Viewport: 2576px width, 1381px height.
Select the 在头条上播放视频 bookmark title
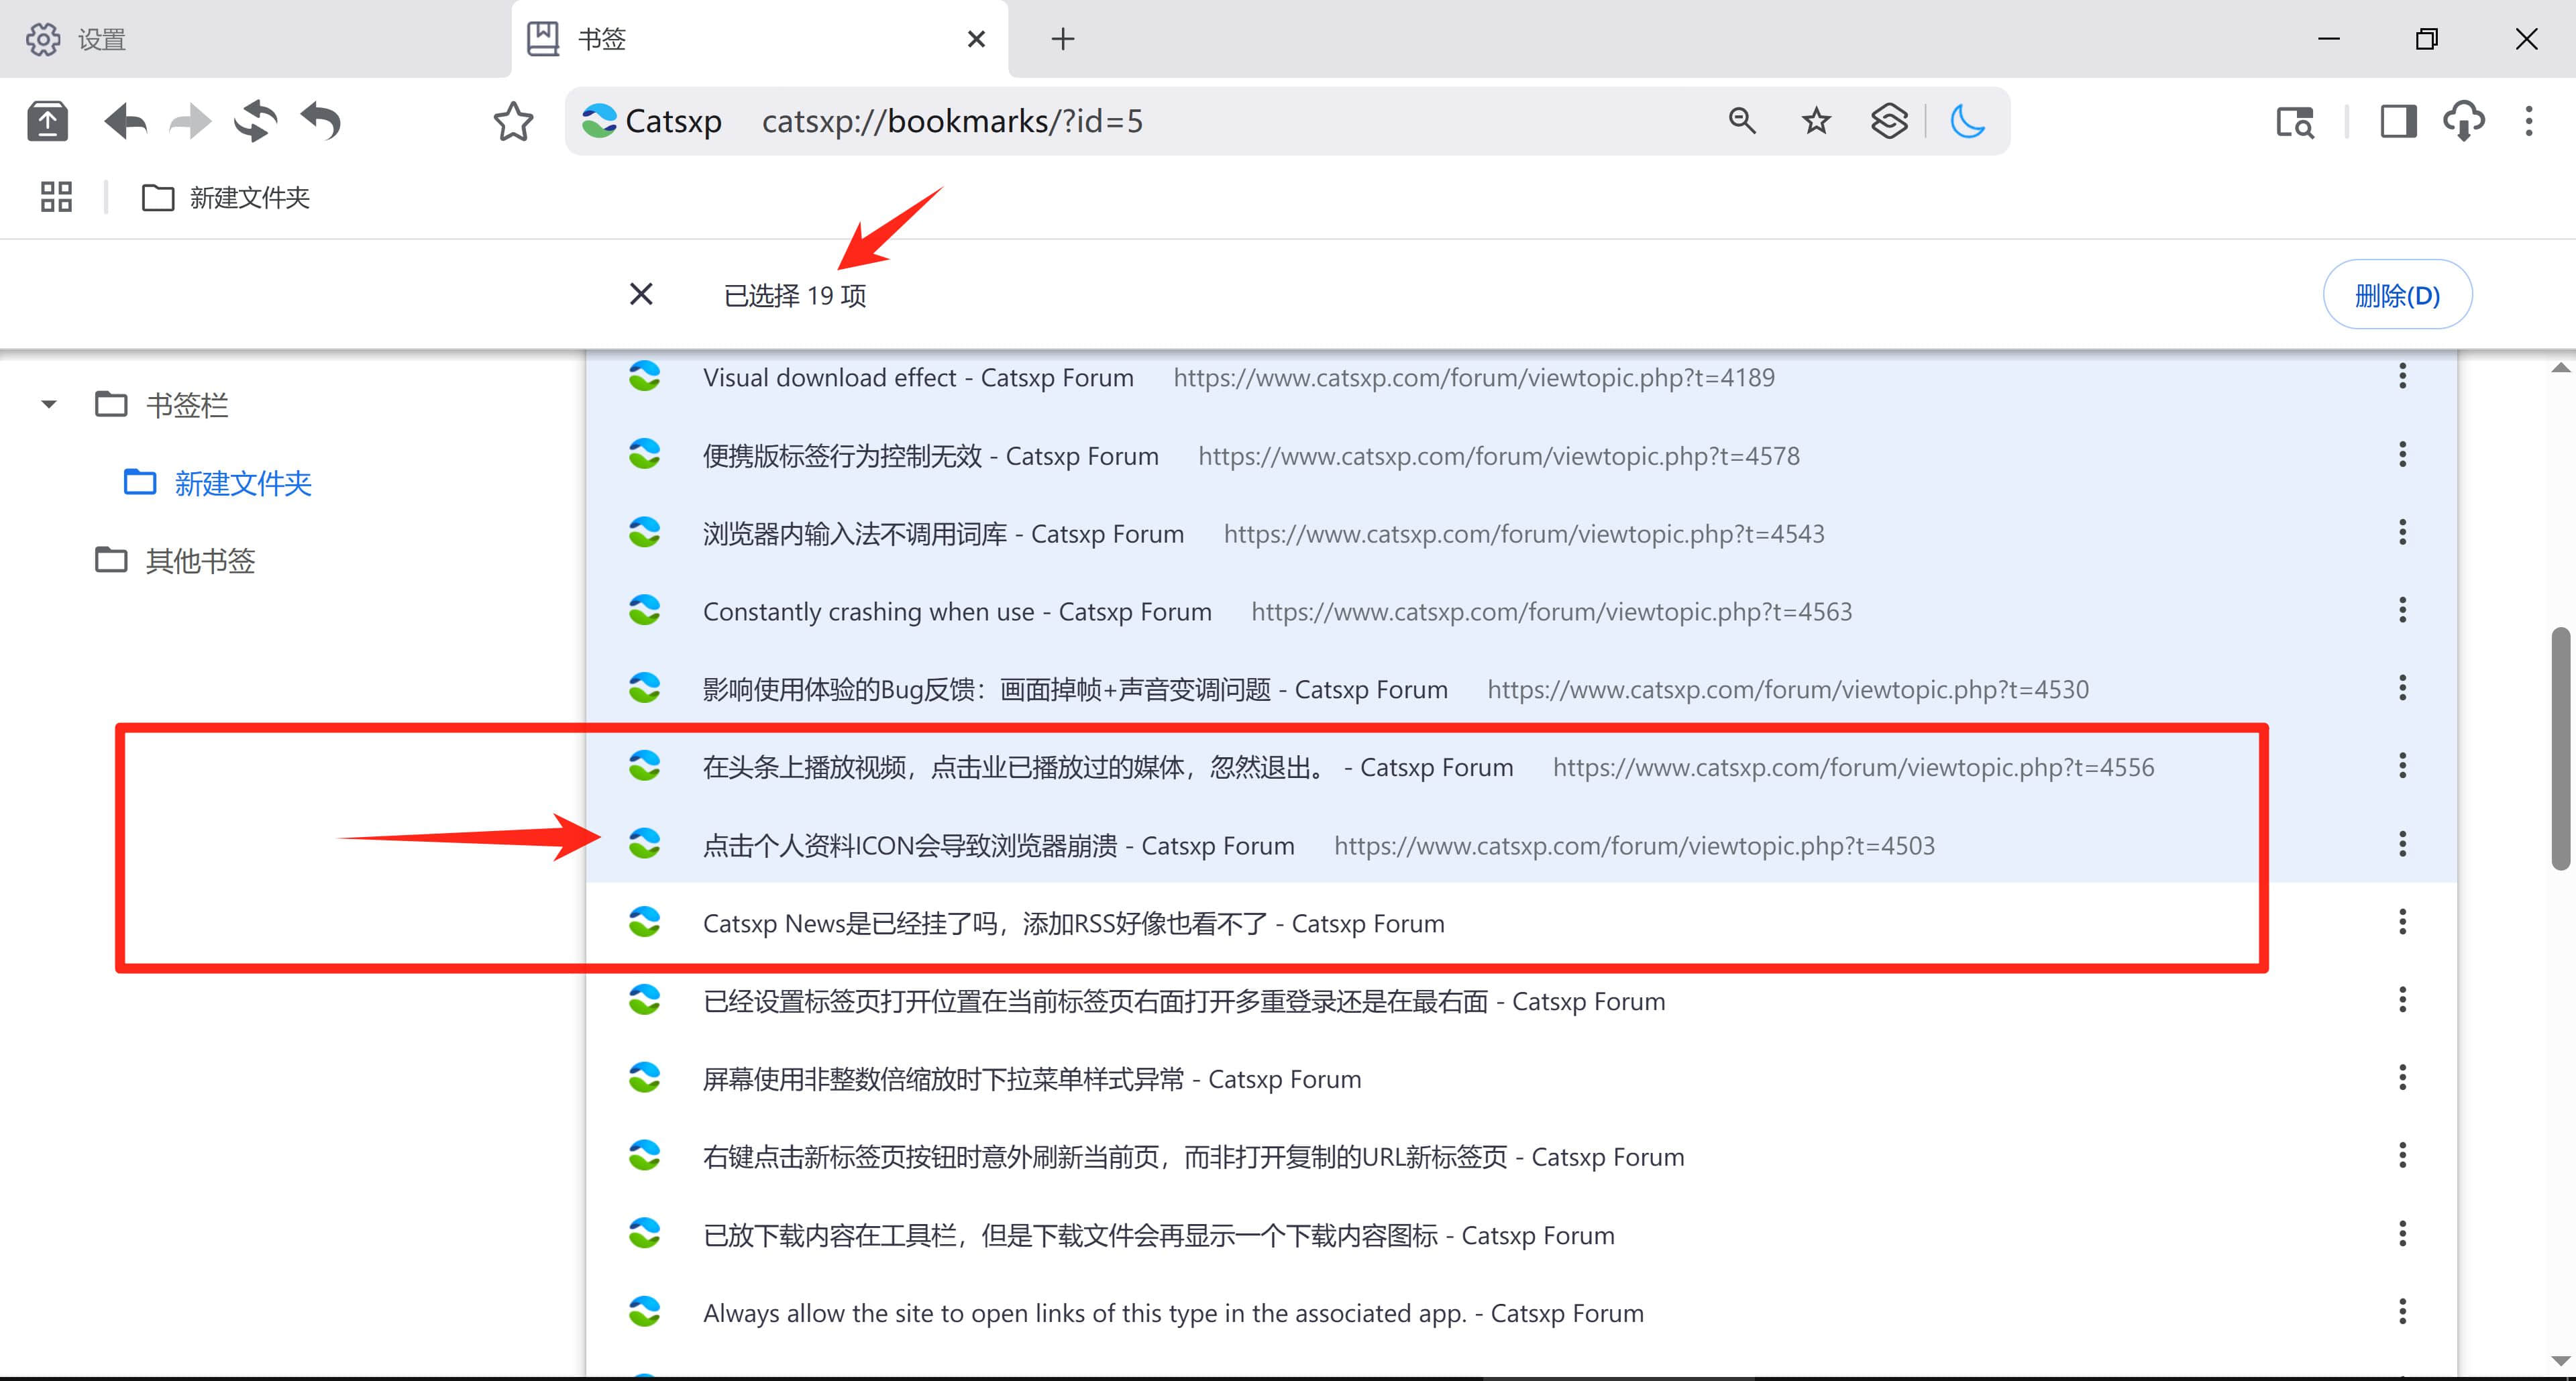(1108, 768)
